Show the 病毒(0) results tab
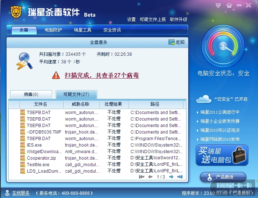Screen dimensions: 258x198 click(x=31, y=94)
